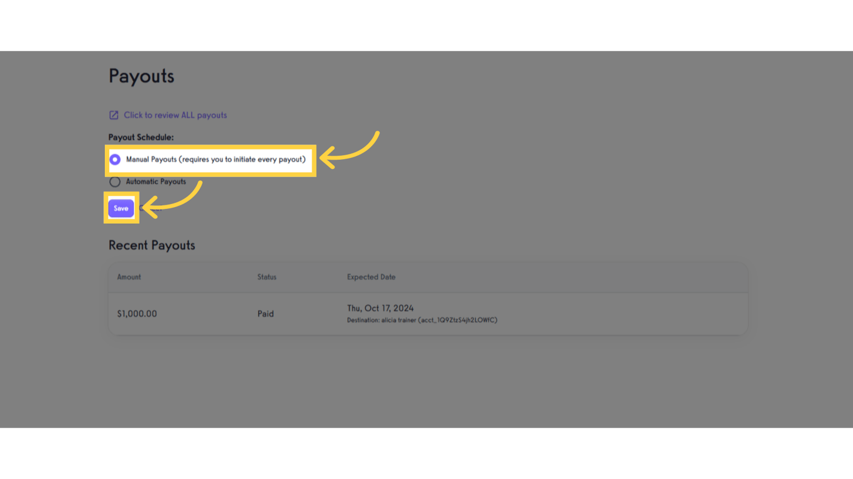Click the Amount column header
853x479 pixels.
pos(129,277)
